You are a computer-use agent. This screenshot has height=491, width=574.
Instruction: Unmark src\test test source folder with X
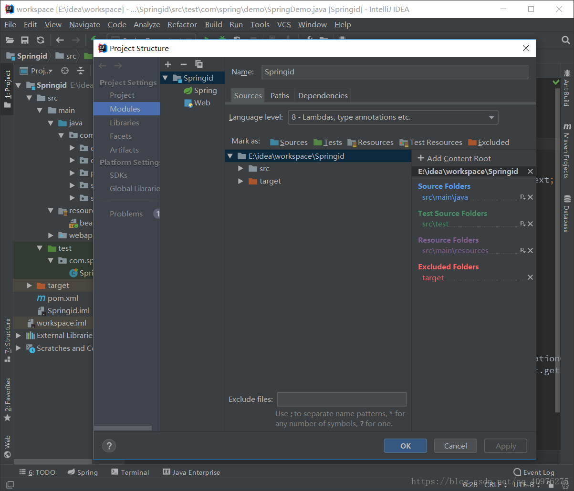tap(530, 224)
